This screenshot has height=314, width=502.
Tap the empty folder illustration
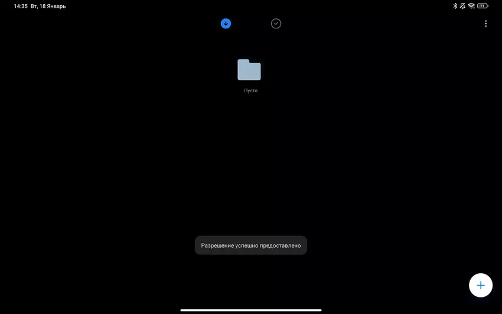click(x=249, y=70)
